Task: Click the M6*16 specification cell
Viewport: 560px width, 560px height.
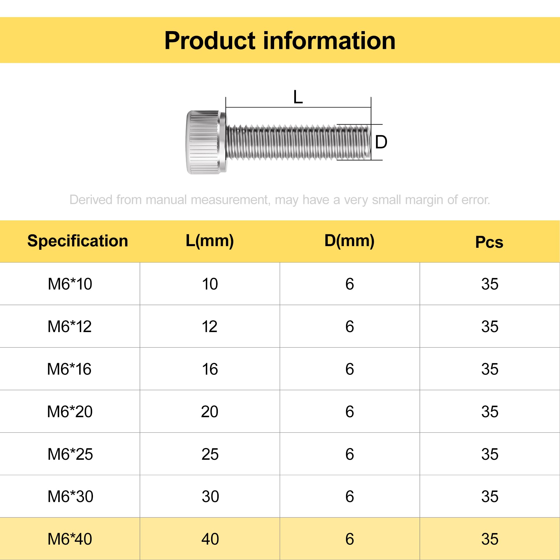Action: click(x=70, y=369)
